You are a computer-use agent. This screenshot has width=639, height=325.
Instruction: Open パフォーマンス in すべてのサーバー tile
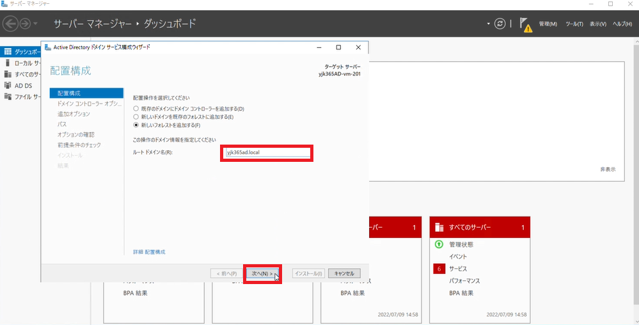point(464,281)
